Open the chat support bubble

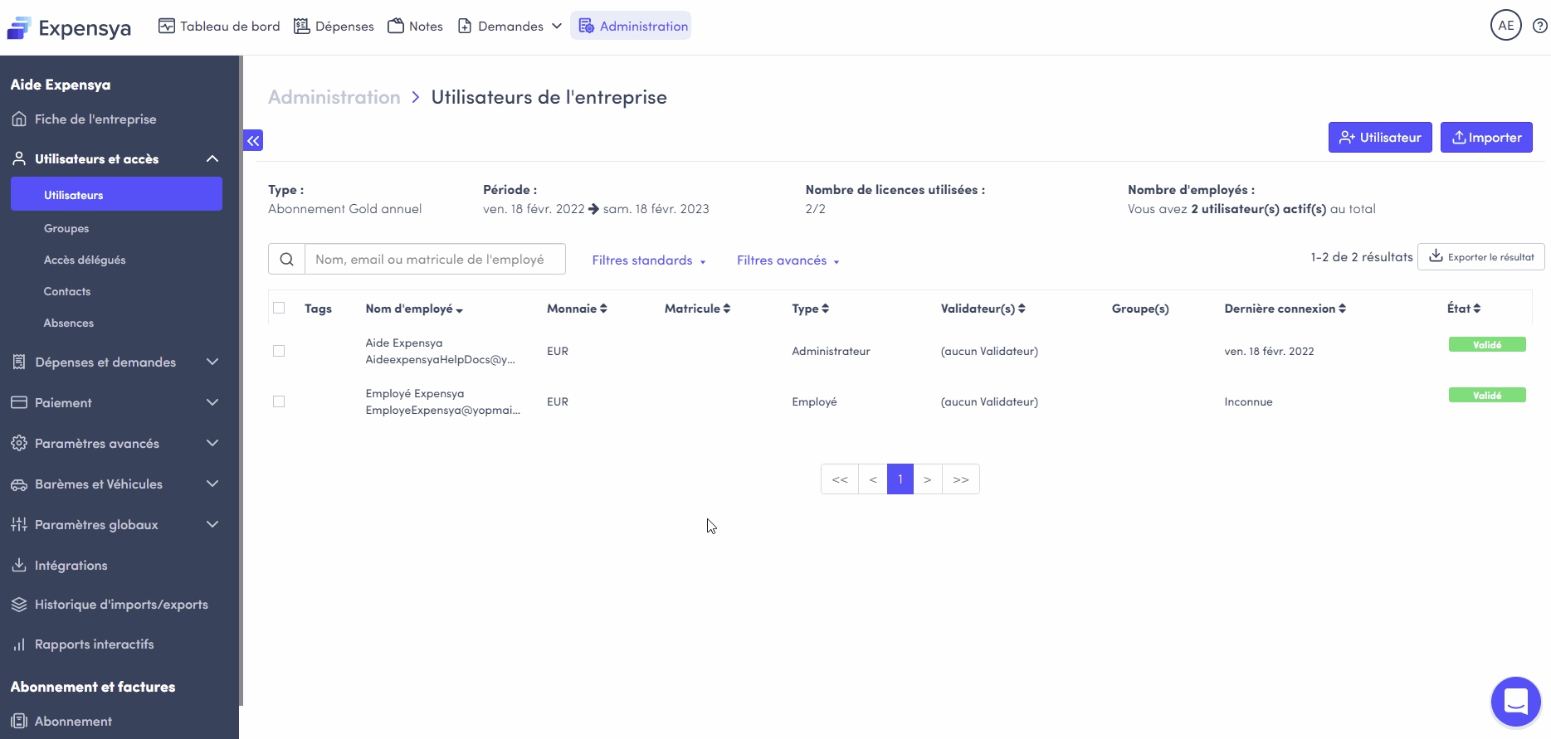1515,702
